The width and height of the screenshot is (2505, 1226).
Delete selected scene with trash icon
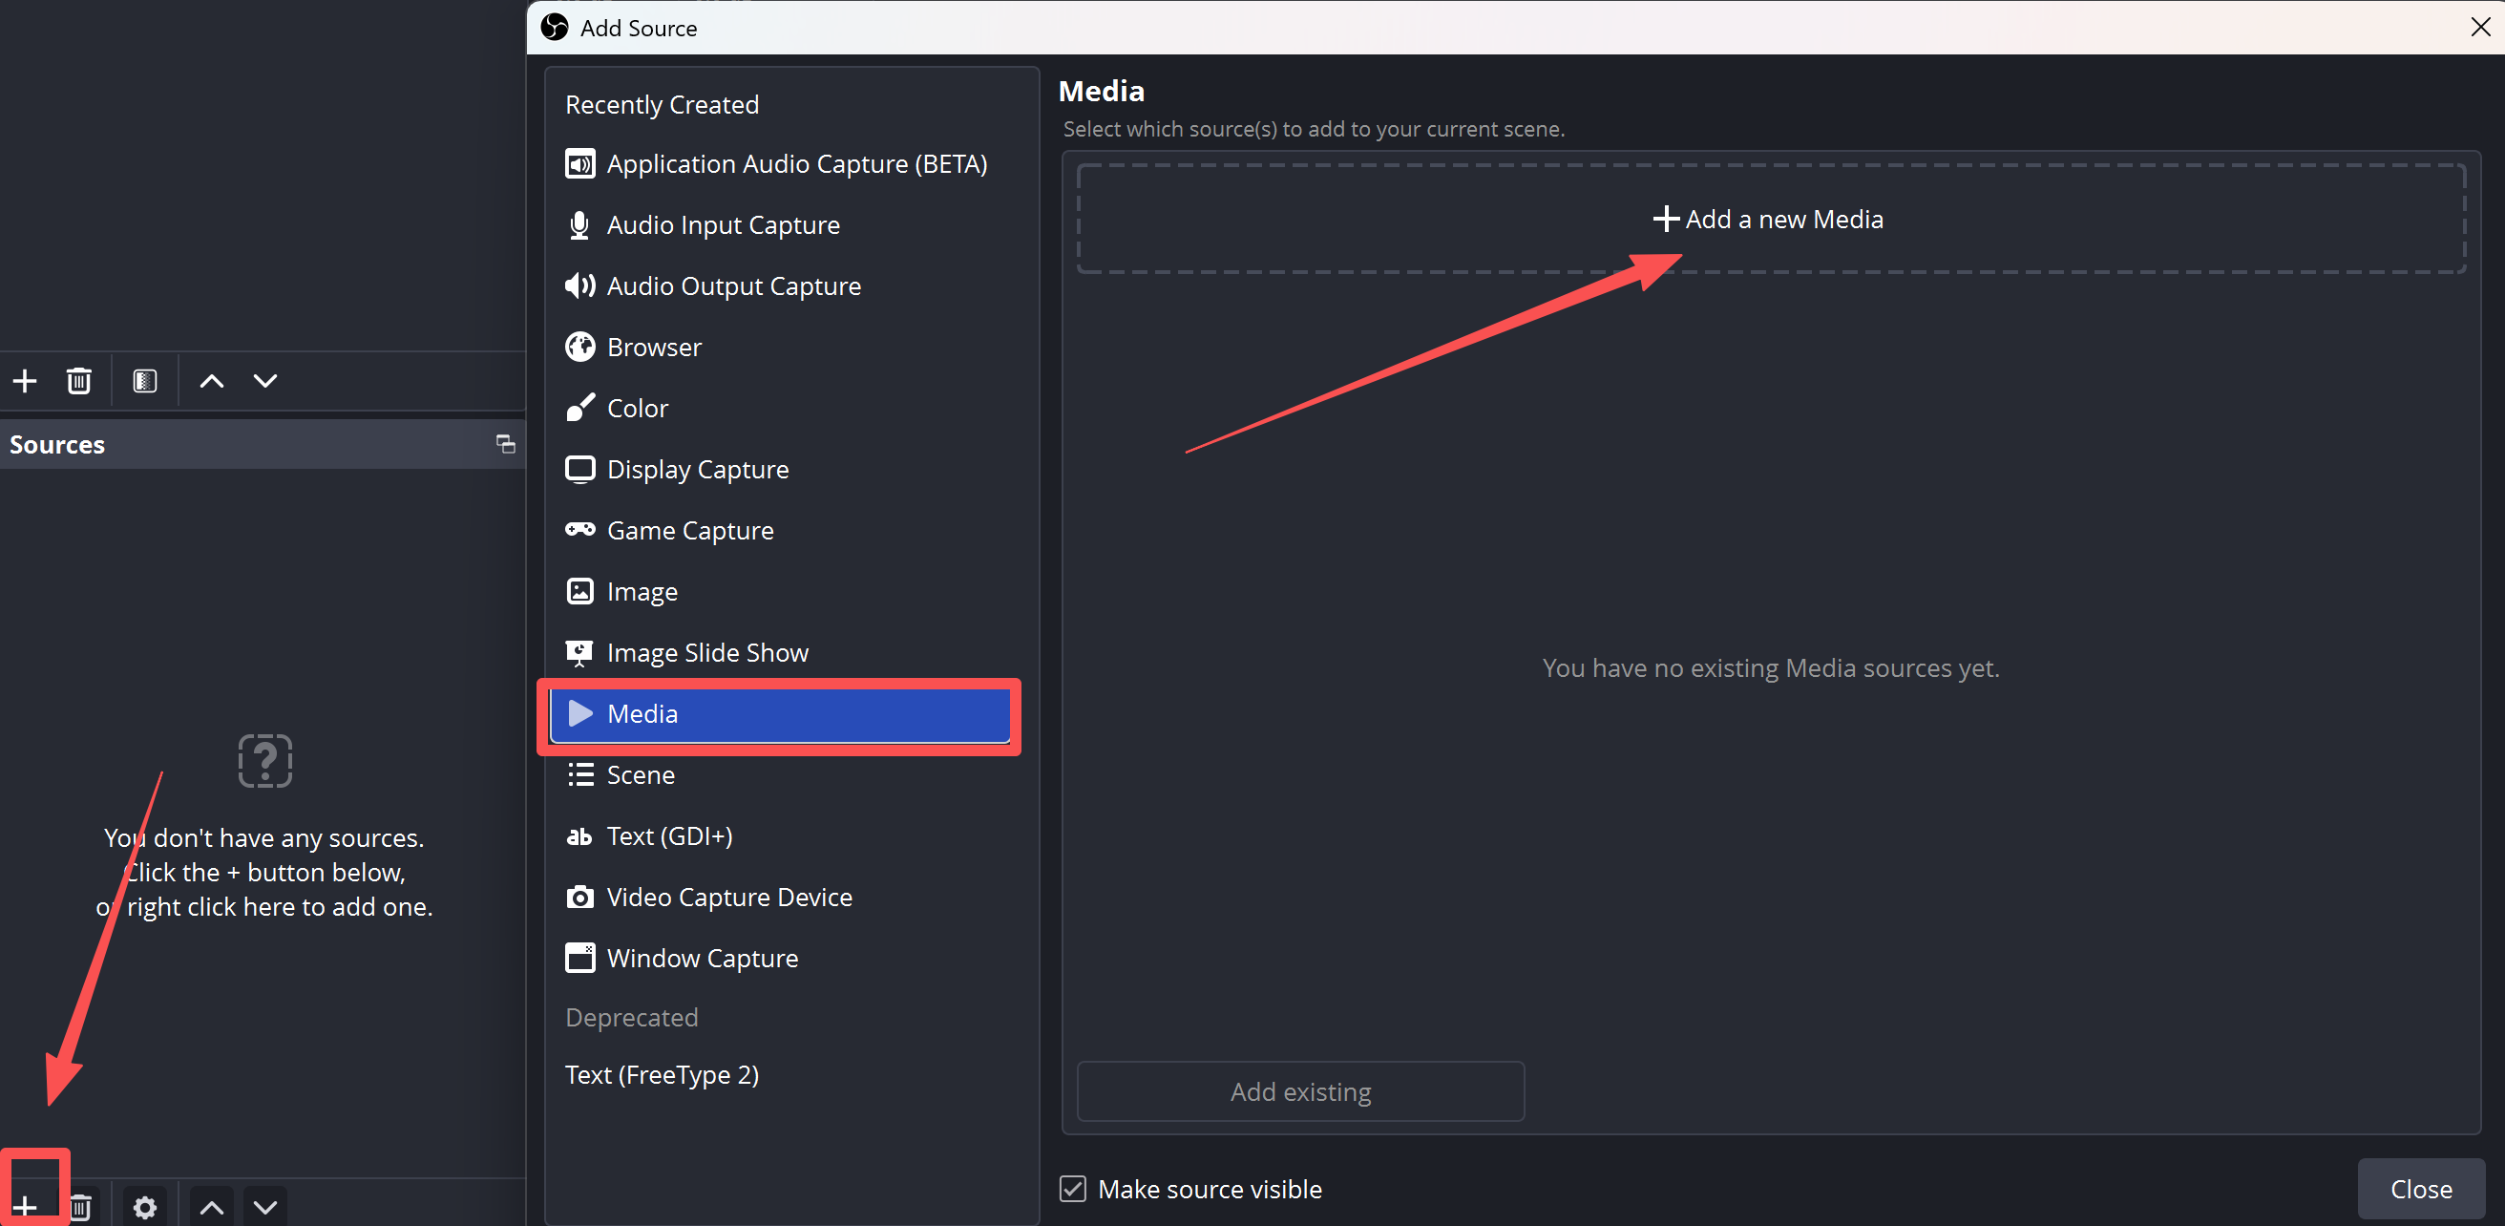[x=79, y=381]
